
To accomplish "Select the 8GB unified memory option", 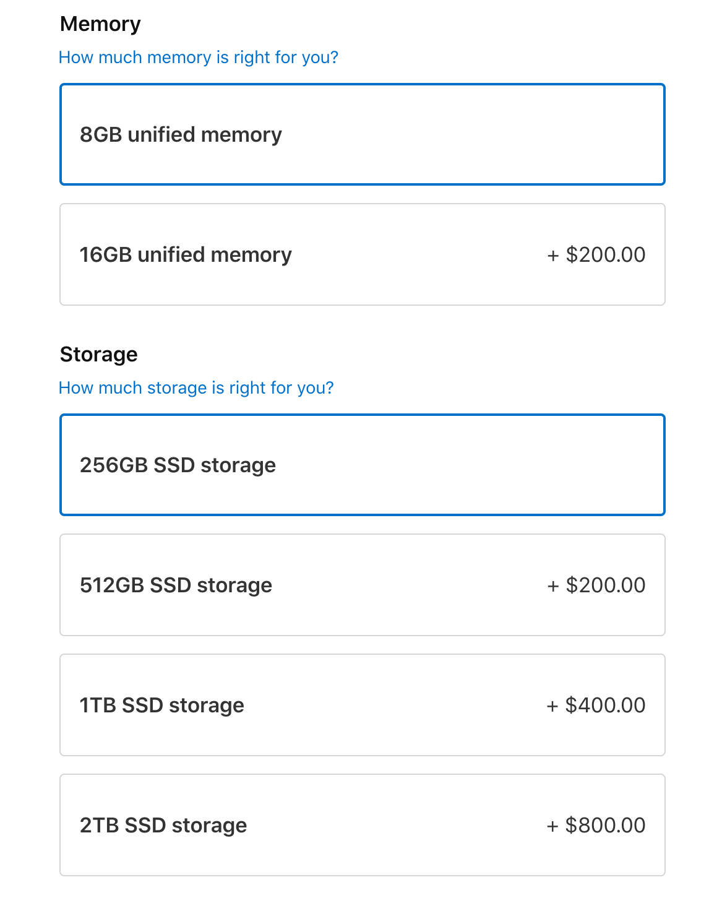I will pos(363,134).
